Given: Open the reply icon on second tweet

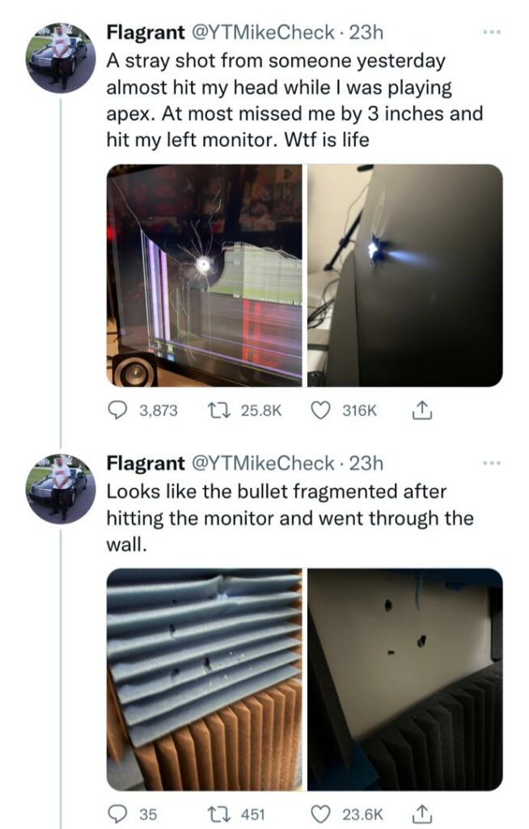Looking at the screenshot, I should 118,813.
